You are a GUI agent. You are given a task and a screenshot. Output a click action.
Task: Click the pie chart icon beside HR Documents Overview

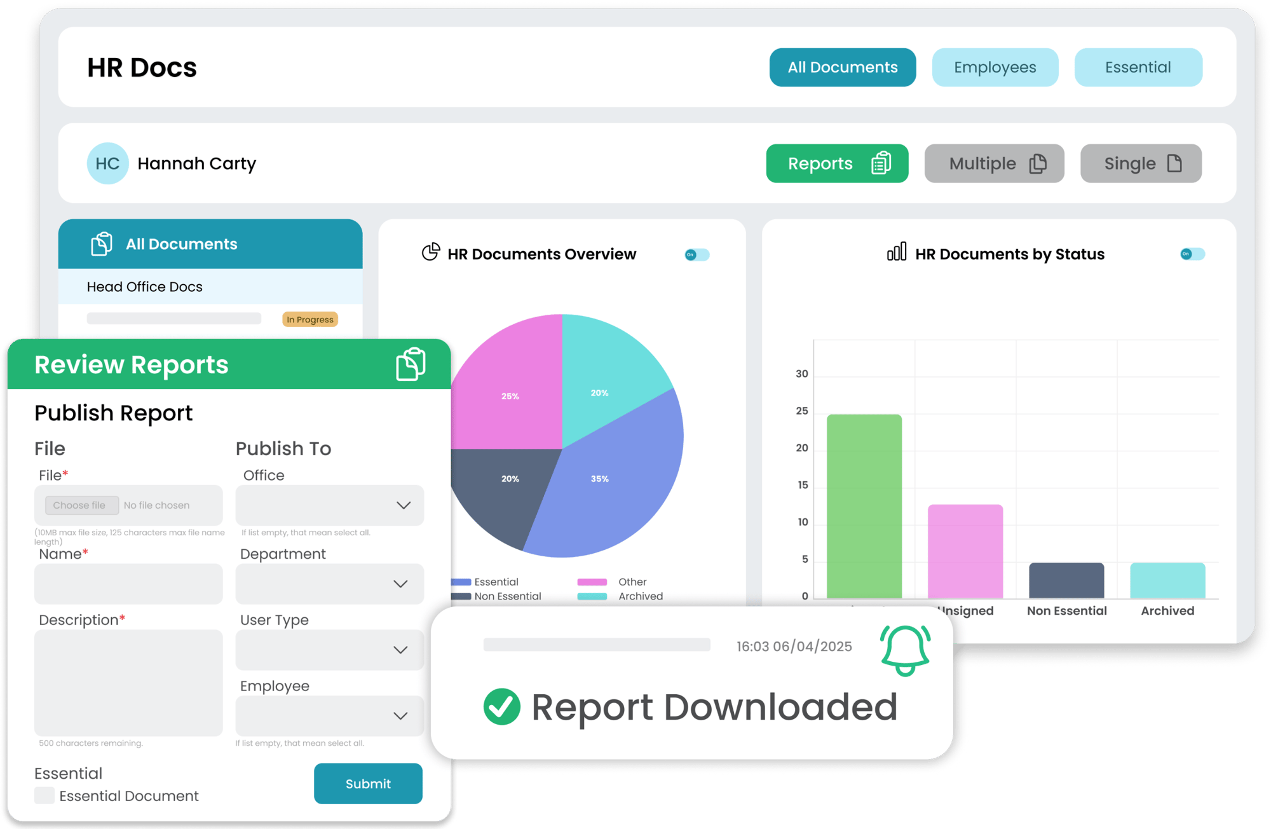tap(430, 252)
